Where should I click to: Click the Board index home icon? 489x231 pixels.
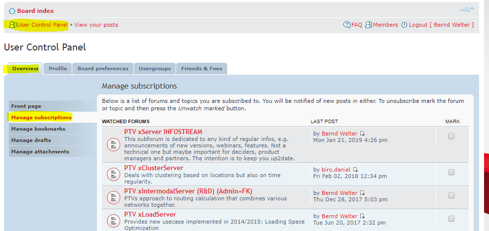point(12,11)
